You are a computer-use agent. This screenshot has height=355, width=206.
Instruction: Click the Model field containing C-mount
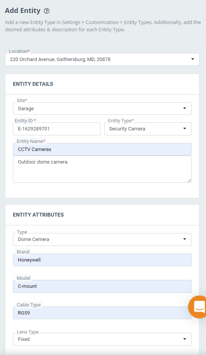coord(102,286)
